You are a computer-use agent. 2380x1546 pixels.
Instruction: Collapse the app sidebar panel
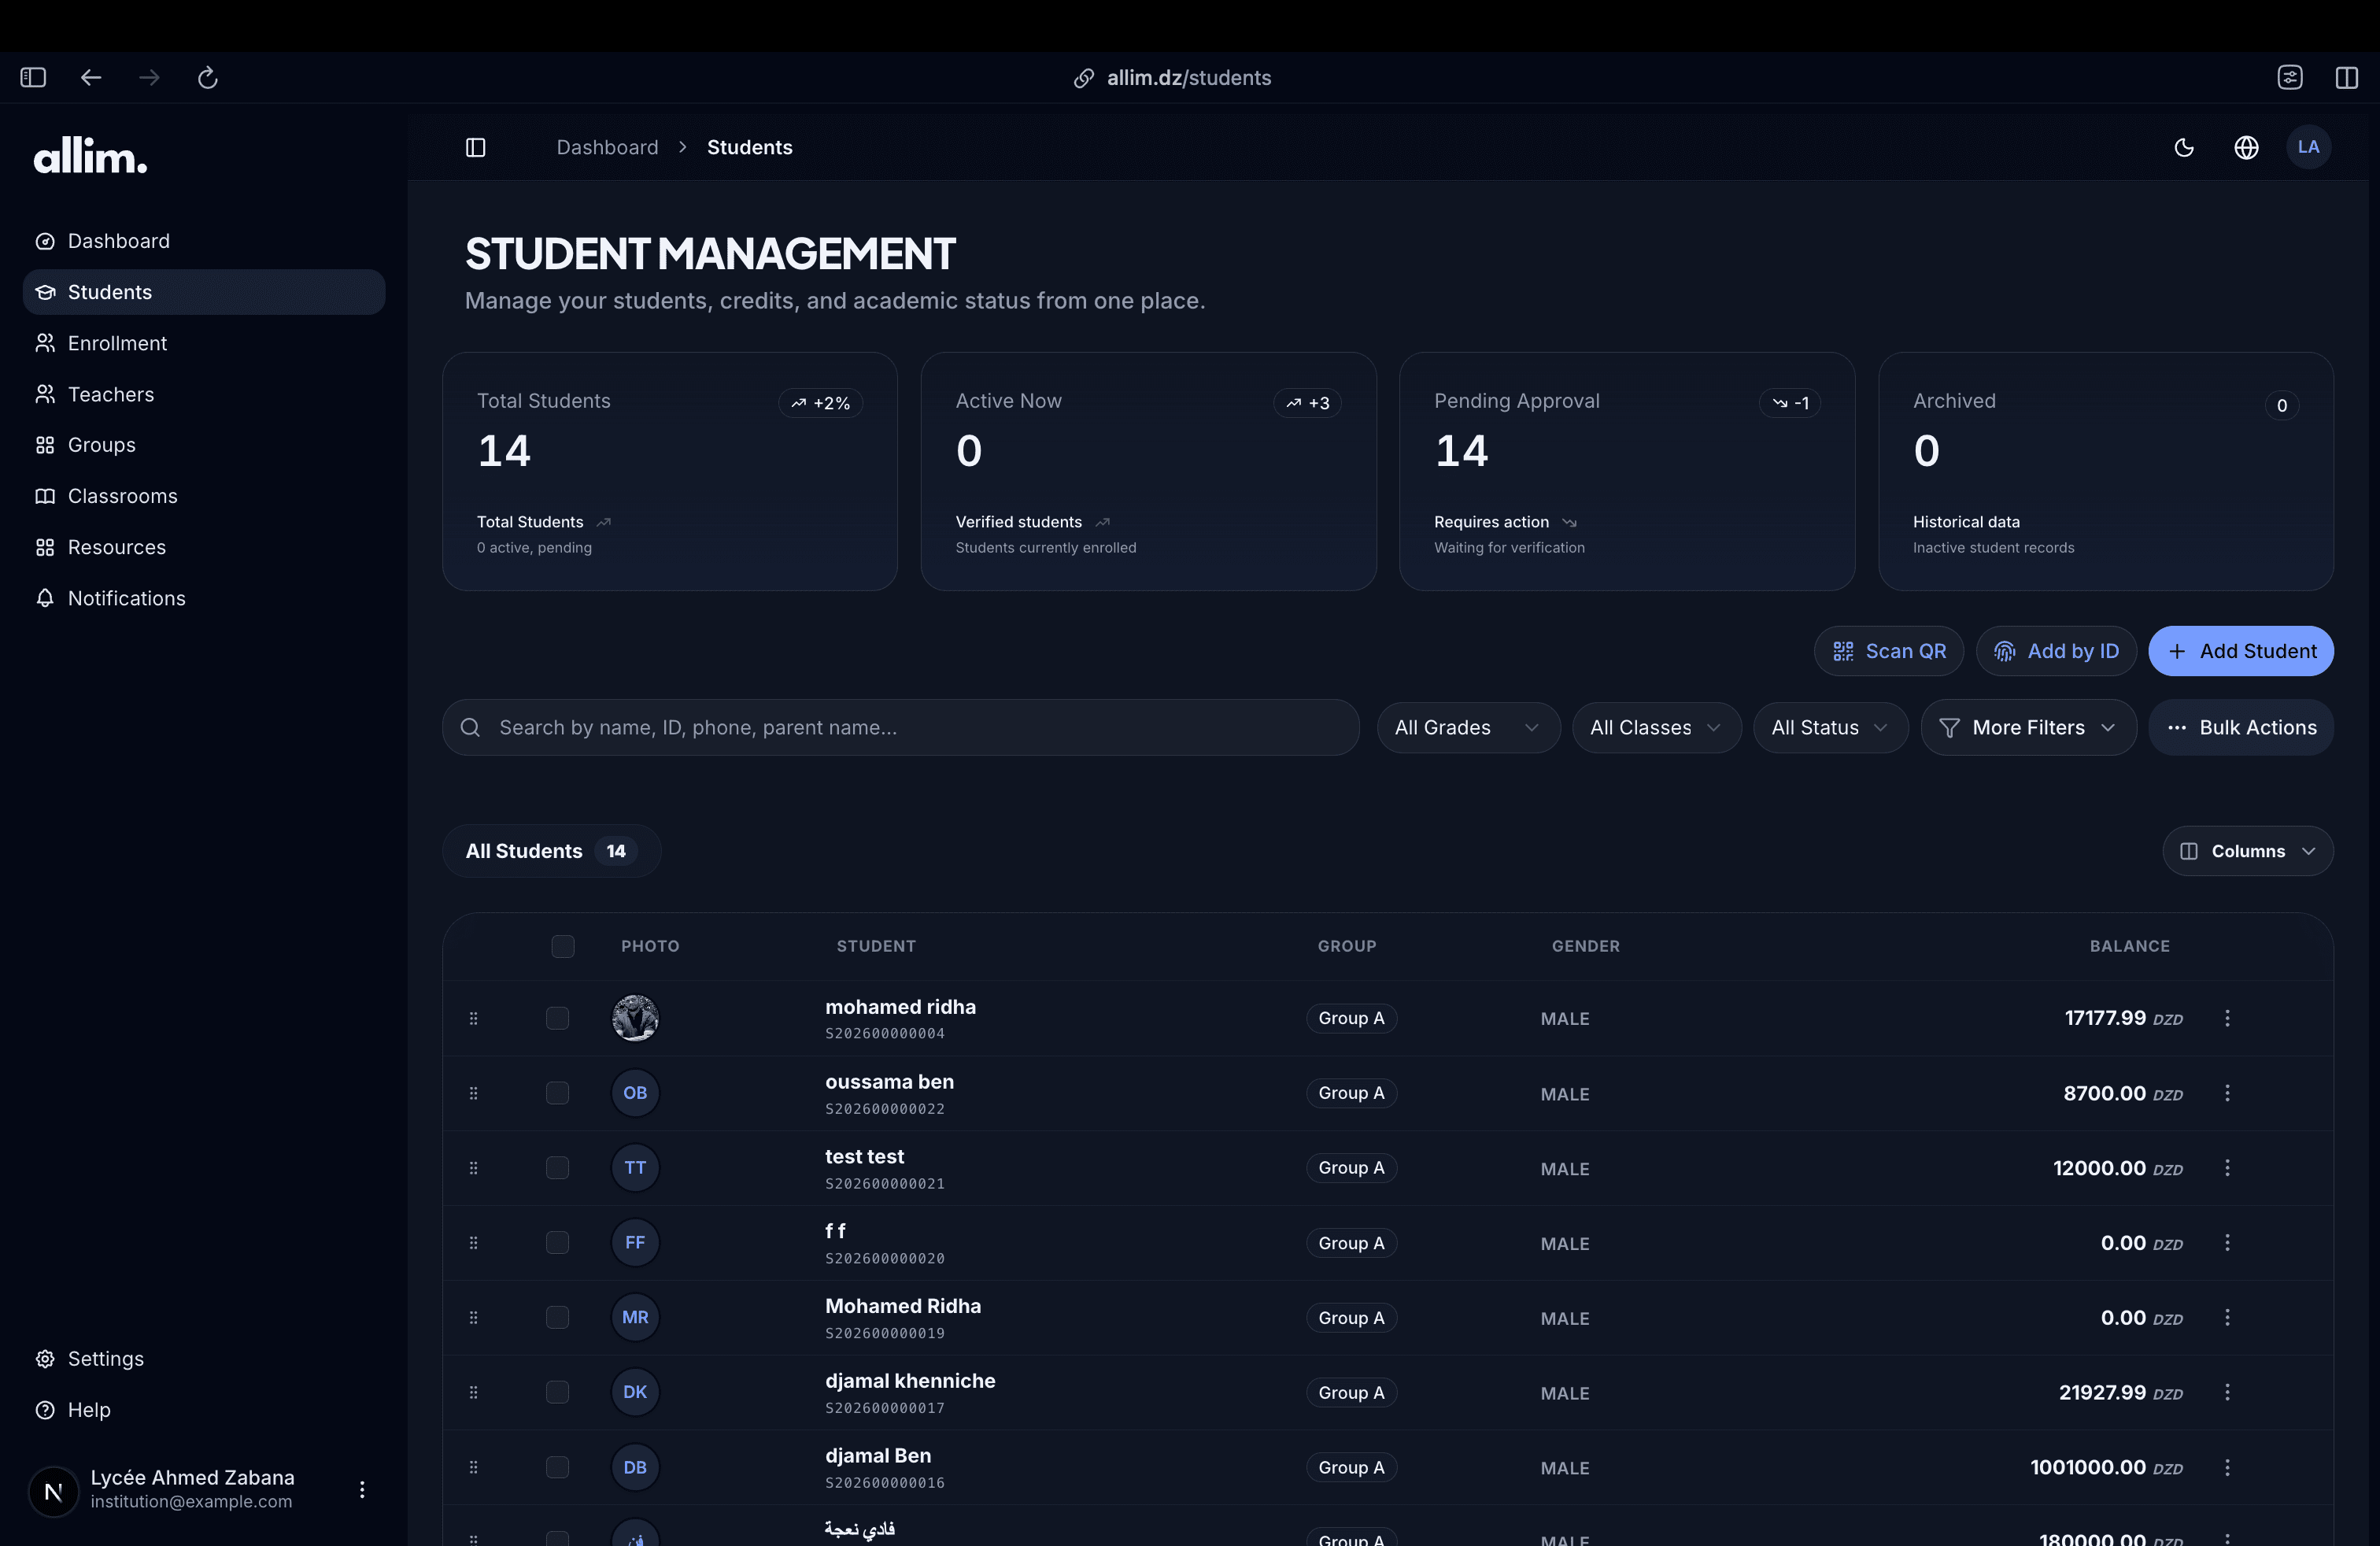click(476, 147)
